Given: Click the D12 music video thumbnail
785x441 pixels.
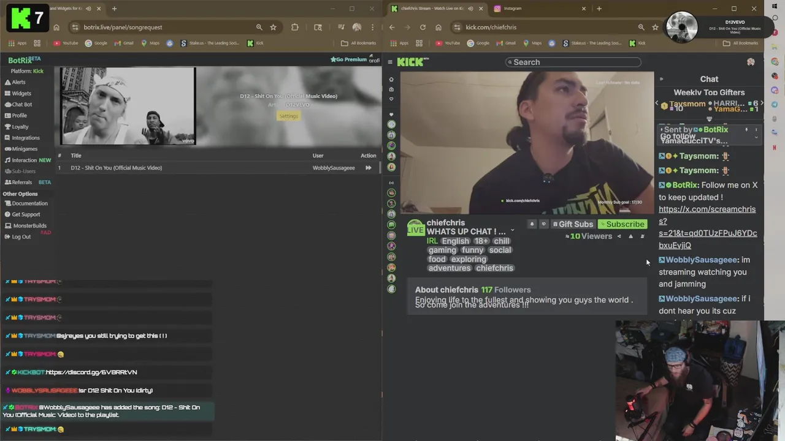Looking at the screenshot, I should [128, 107].
